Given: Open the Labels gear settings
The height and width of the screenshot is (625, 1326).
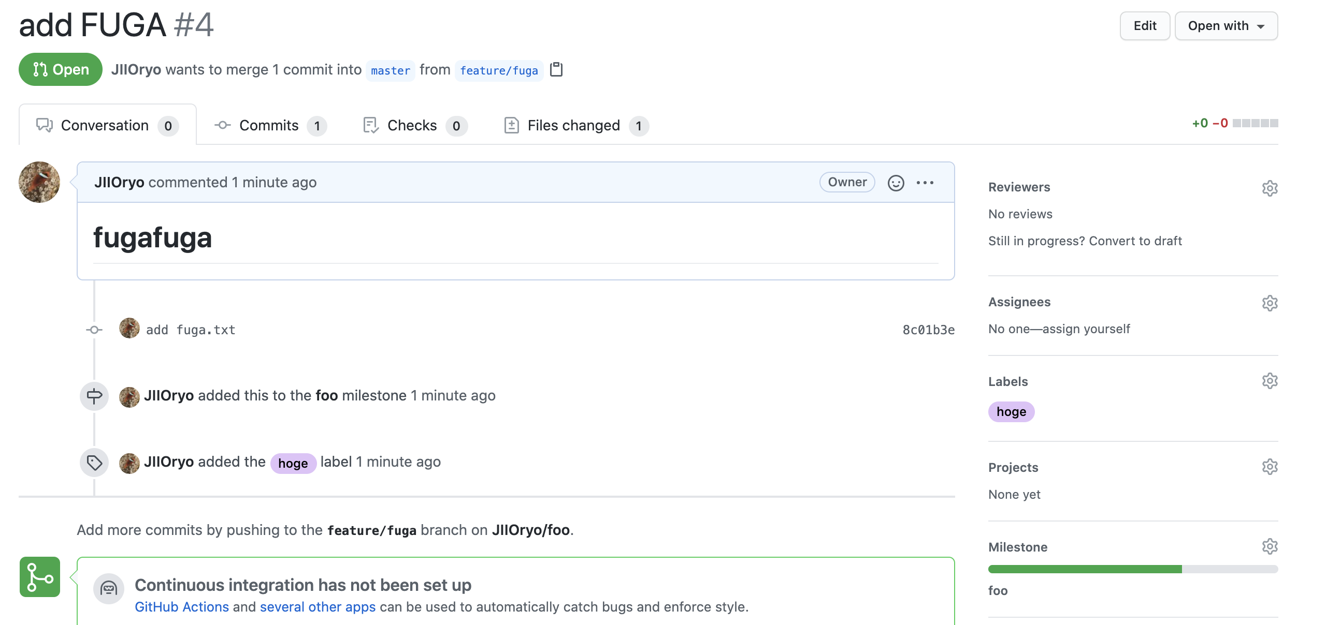Looking at the screenshot, I should pyautogui.click(x=1270, y=381).
